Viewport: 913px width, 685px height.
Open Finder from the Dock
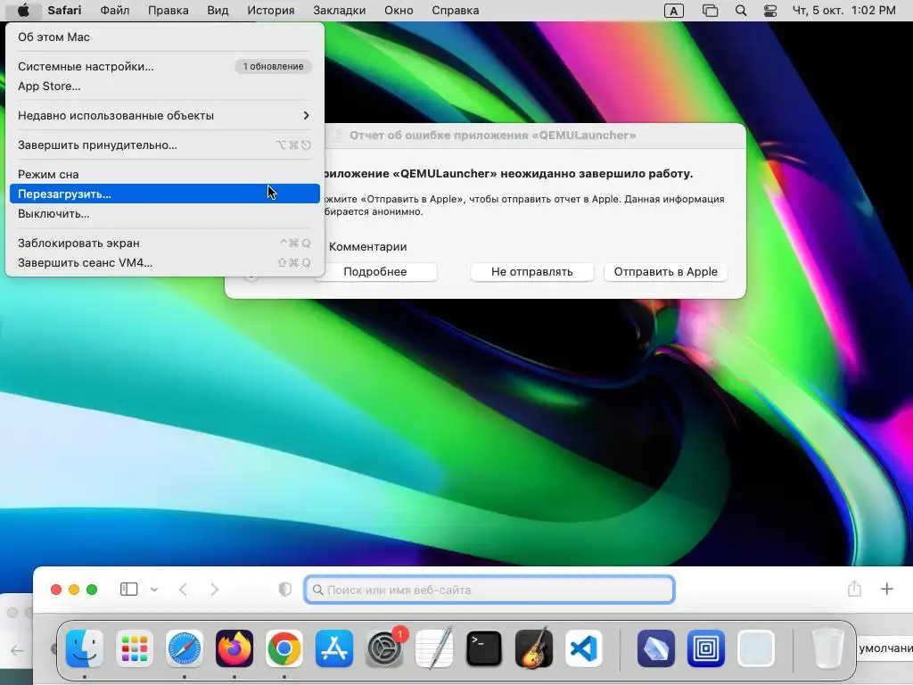click(85, 648)
